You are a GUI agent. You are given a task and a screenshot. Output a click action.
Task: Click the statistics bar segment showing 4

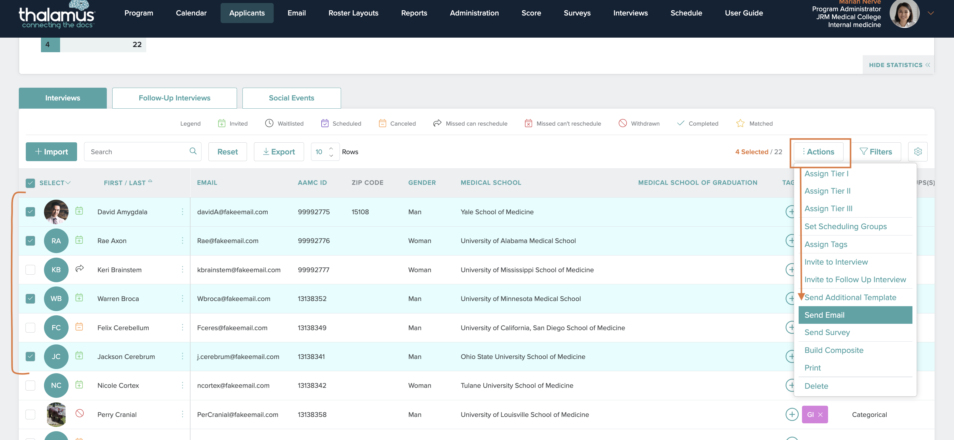pos(50,44)
